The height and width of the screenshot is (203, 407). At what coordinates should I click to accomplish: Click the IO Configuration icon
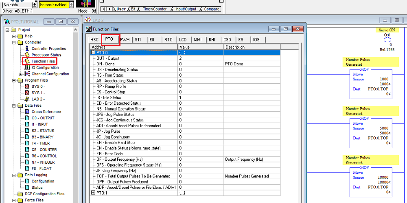[27, 67]
